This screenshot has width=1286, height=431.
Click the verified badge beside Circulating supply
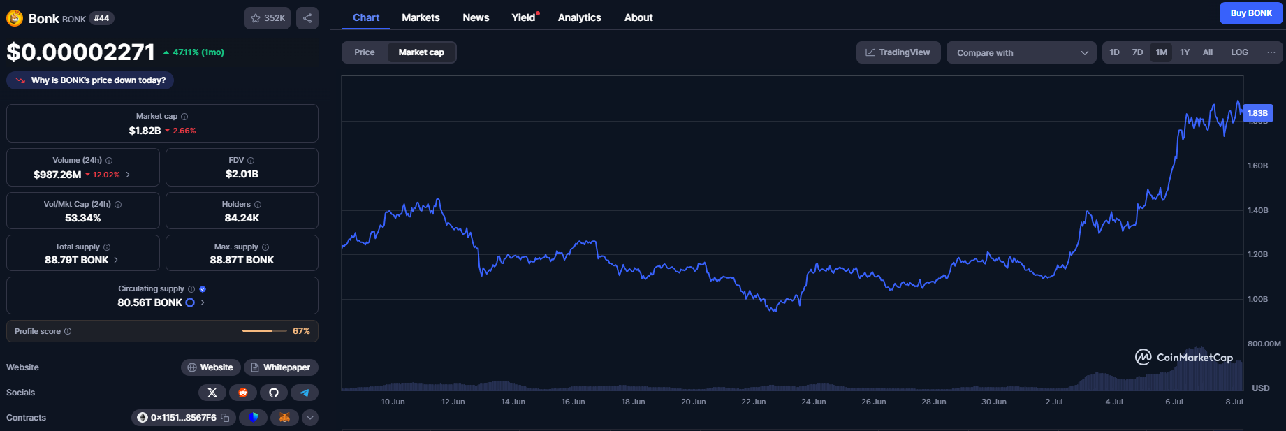point(203,289)
